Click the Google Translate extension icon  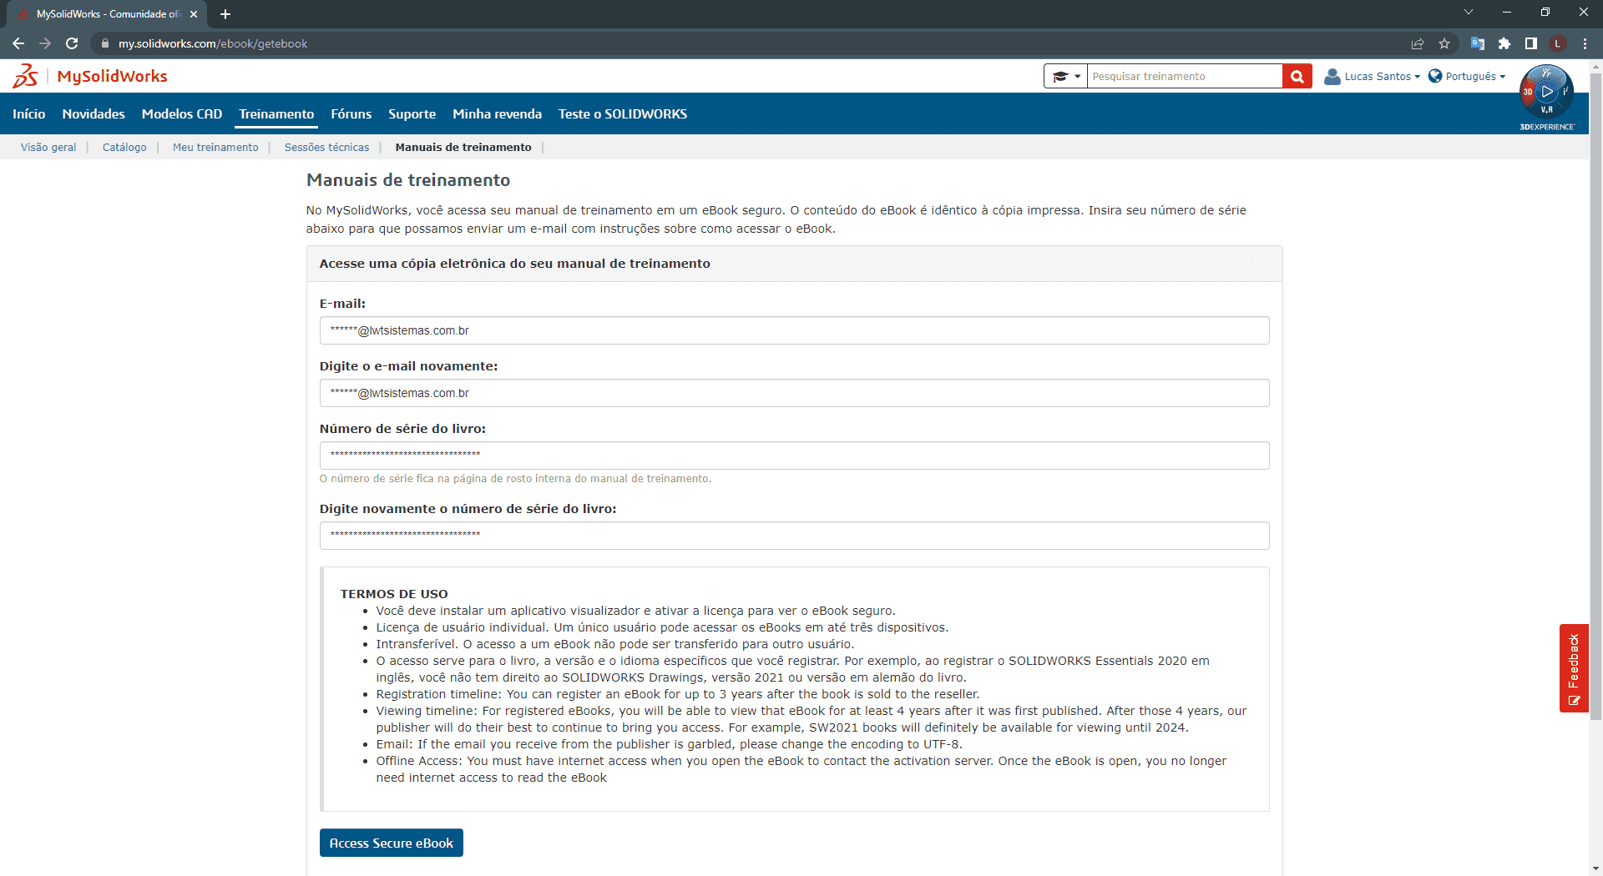(1477, 43)
